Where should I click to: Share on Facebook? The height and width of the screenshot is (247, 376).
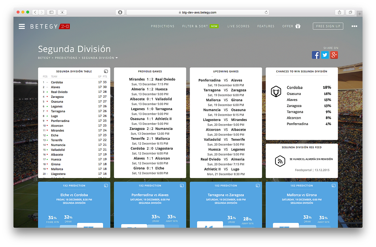click(316, 55)
